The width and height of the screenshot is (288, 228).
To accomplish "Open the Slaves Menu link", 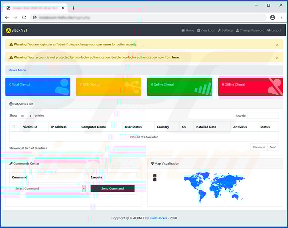I will click(17, 70).
